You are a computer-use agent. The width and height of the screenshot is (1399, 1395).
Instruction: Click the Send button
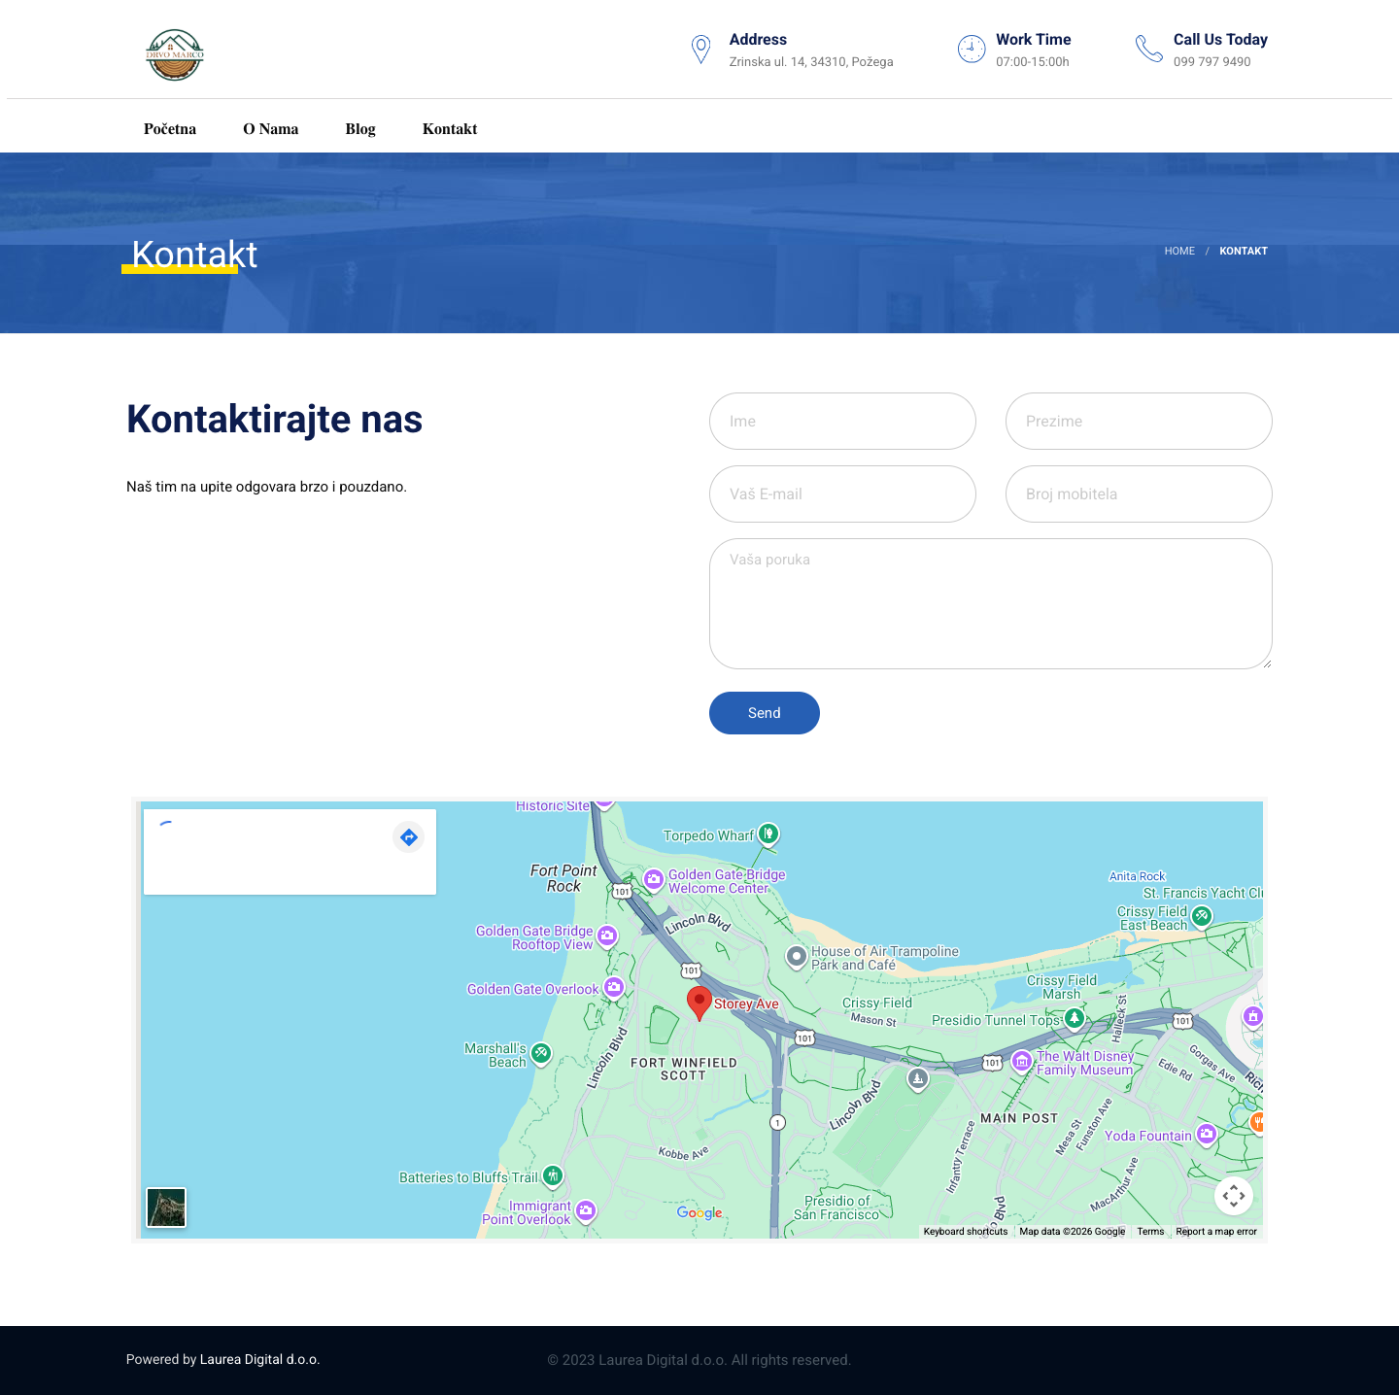pos(765,713)
